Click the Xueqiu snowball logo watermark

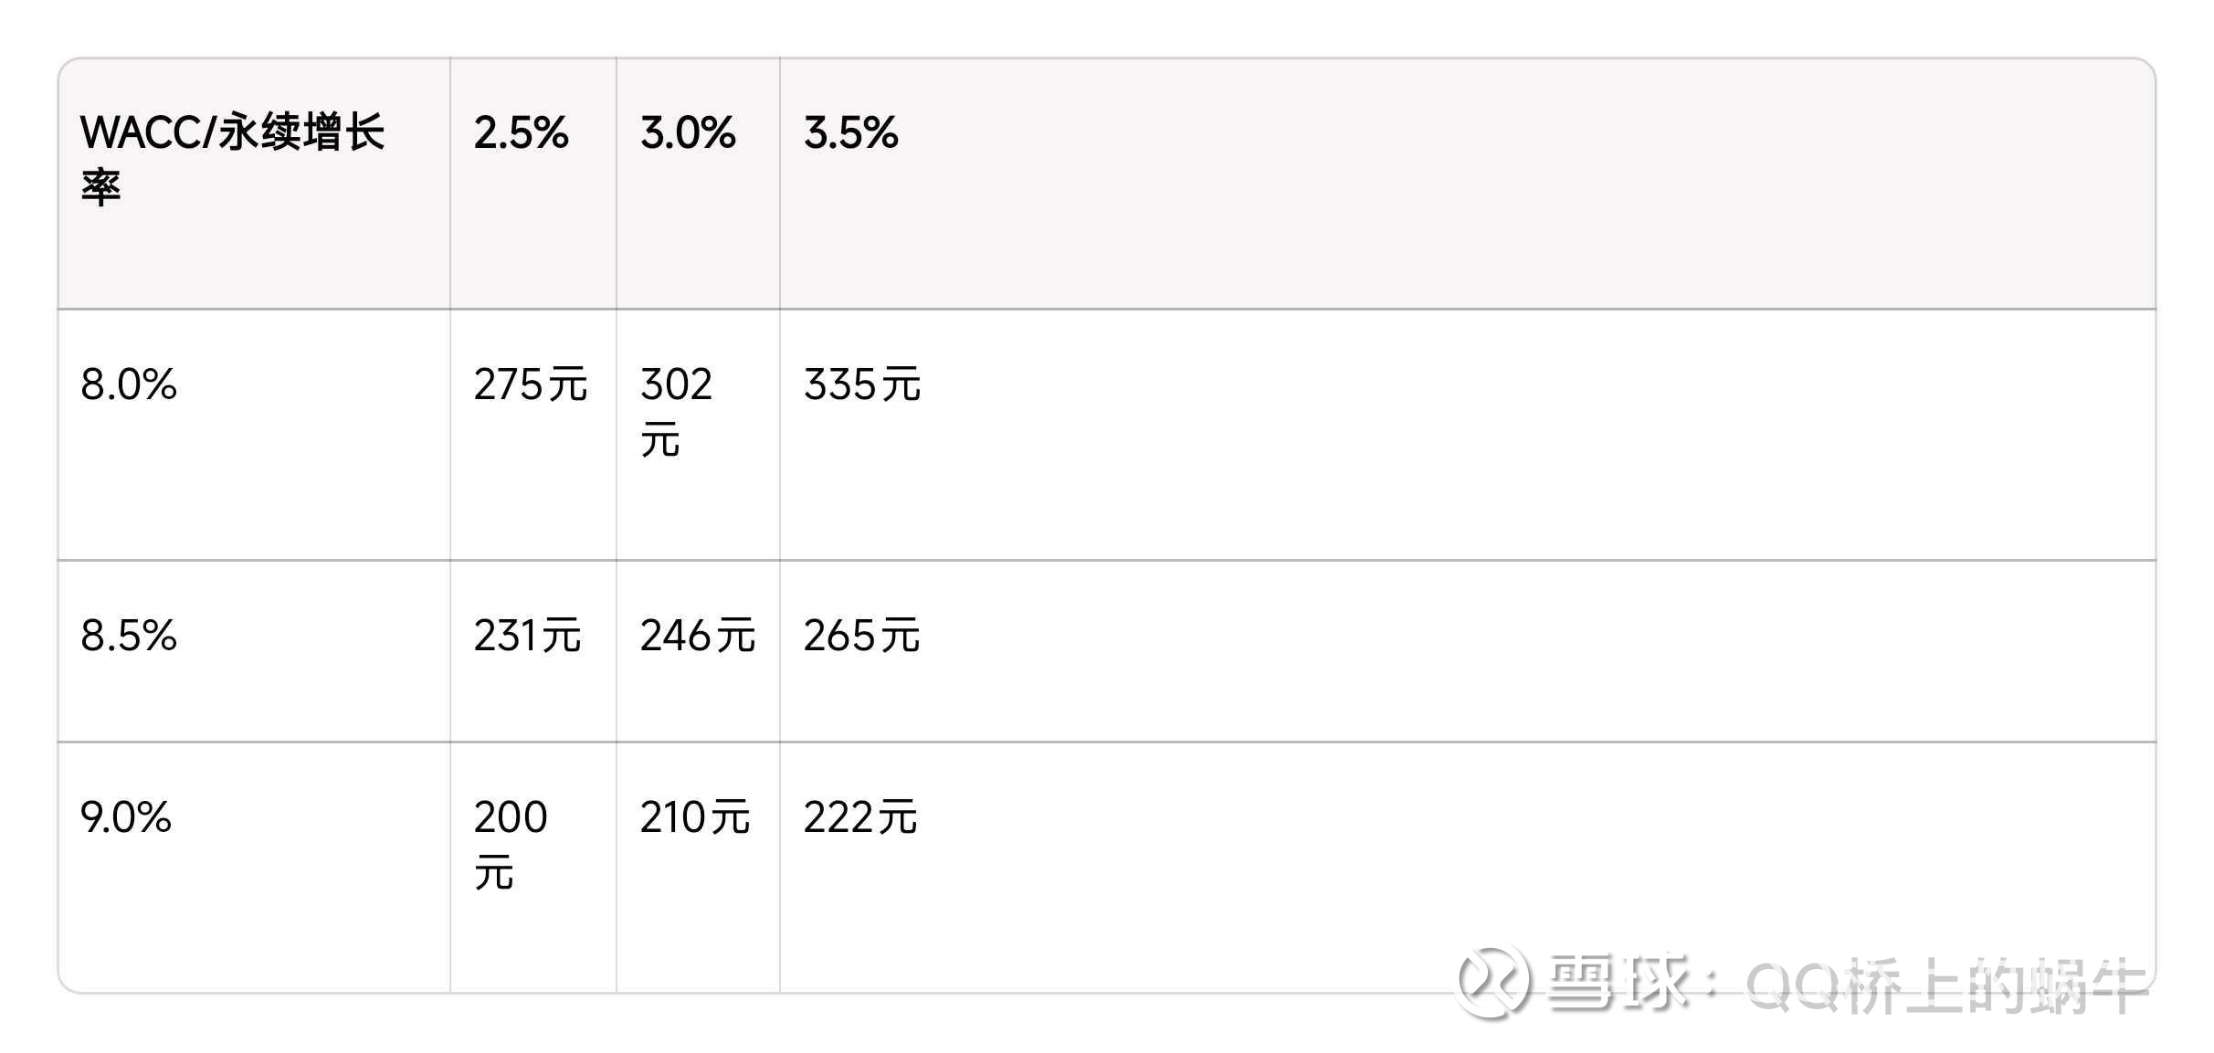(x=1492, y=981)
